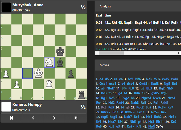The width and height of the screenshot is (181, 130).
Task: Step back one move
Action: tap(33, 118)
